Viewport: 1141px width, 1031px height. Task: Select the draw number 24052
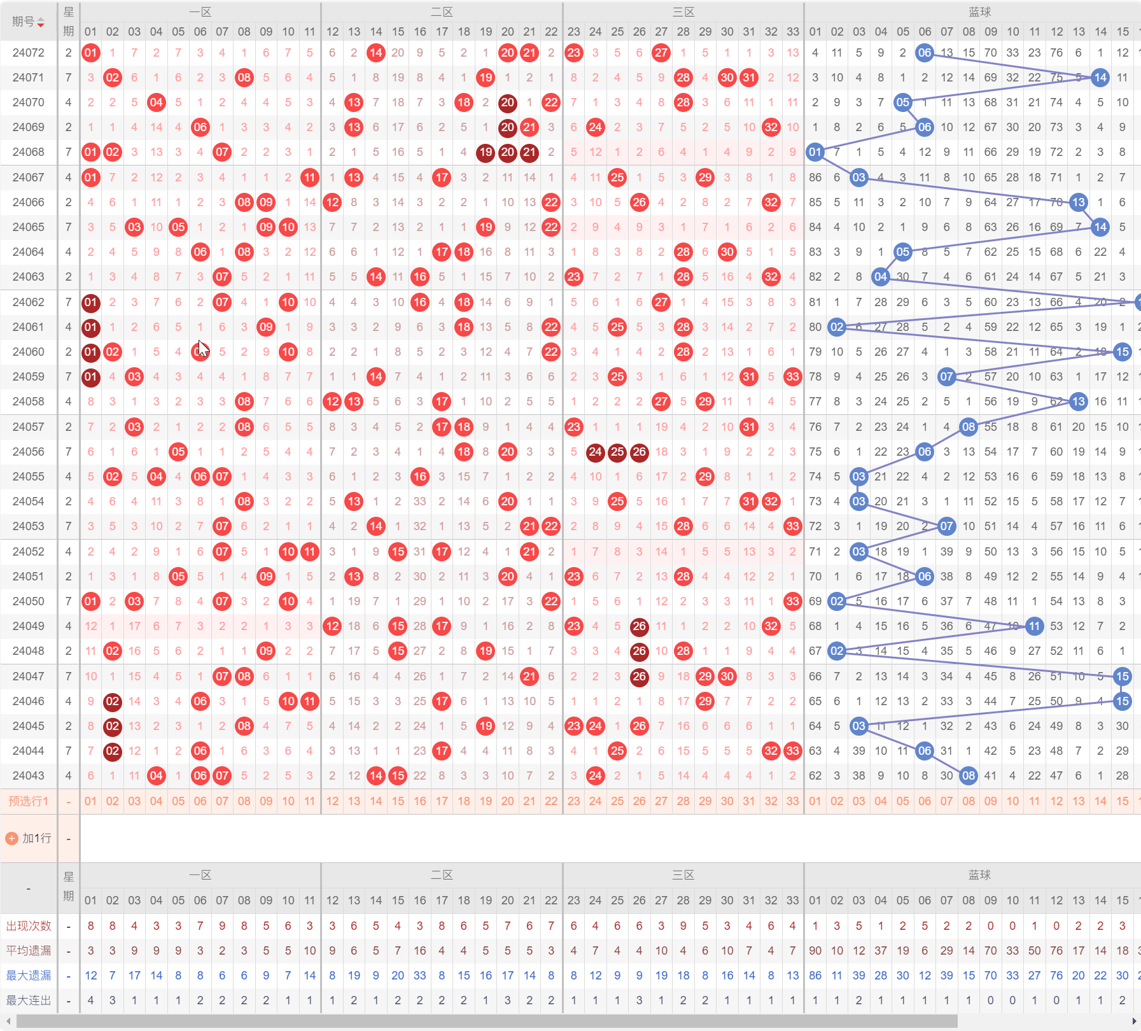coord(29,552)
